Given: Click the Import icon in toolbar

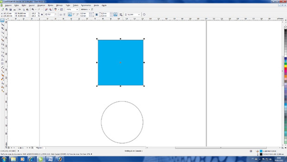Looking at the screenshot, I should [x=46, y=10].
